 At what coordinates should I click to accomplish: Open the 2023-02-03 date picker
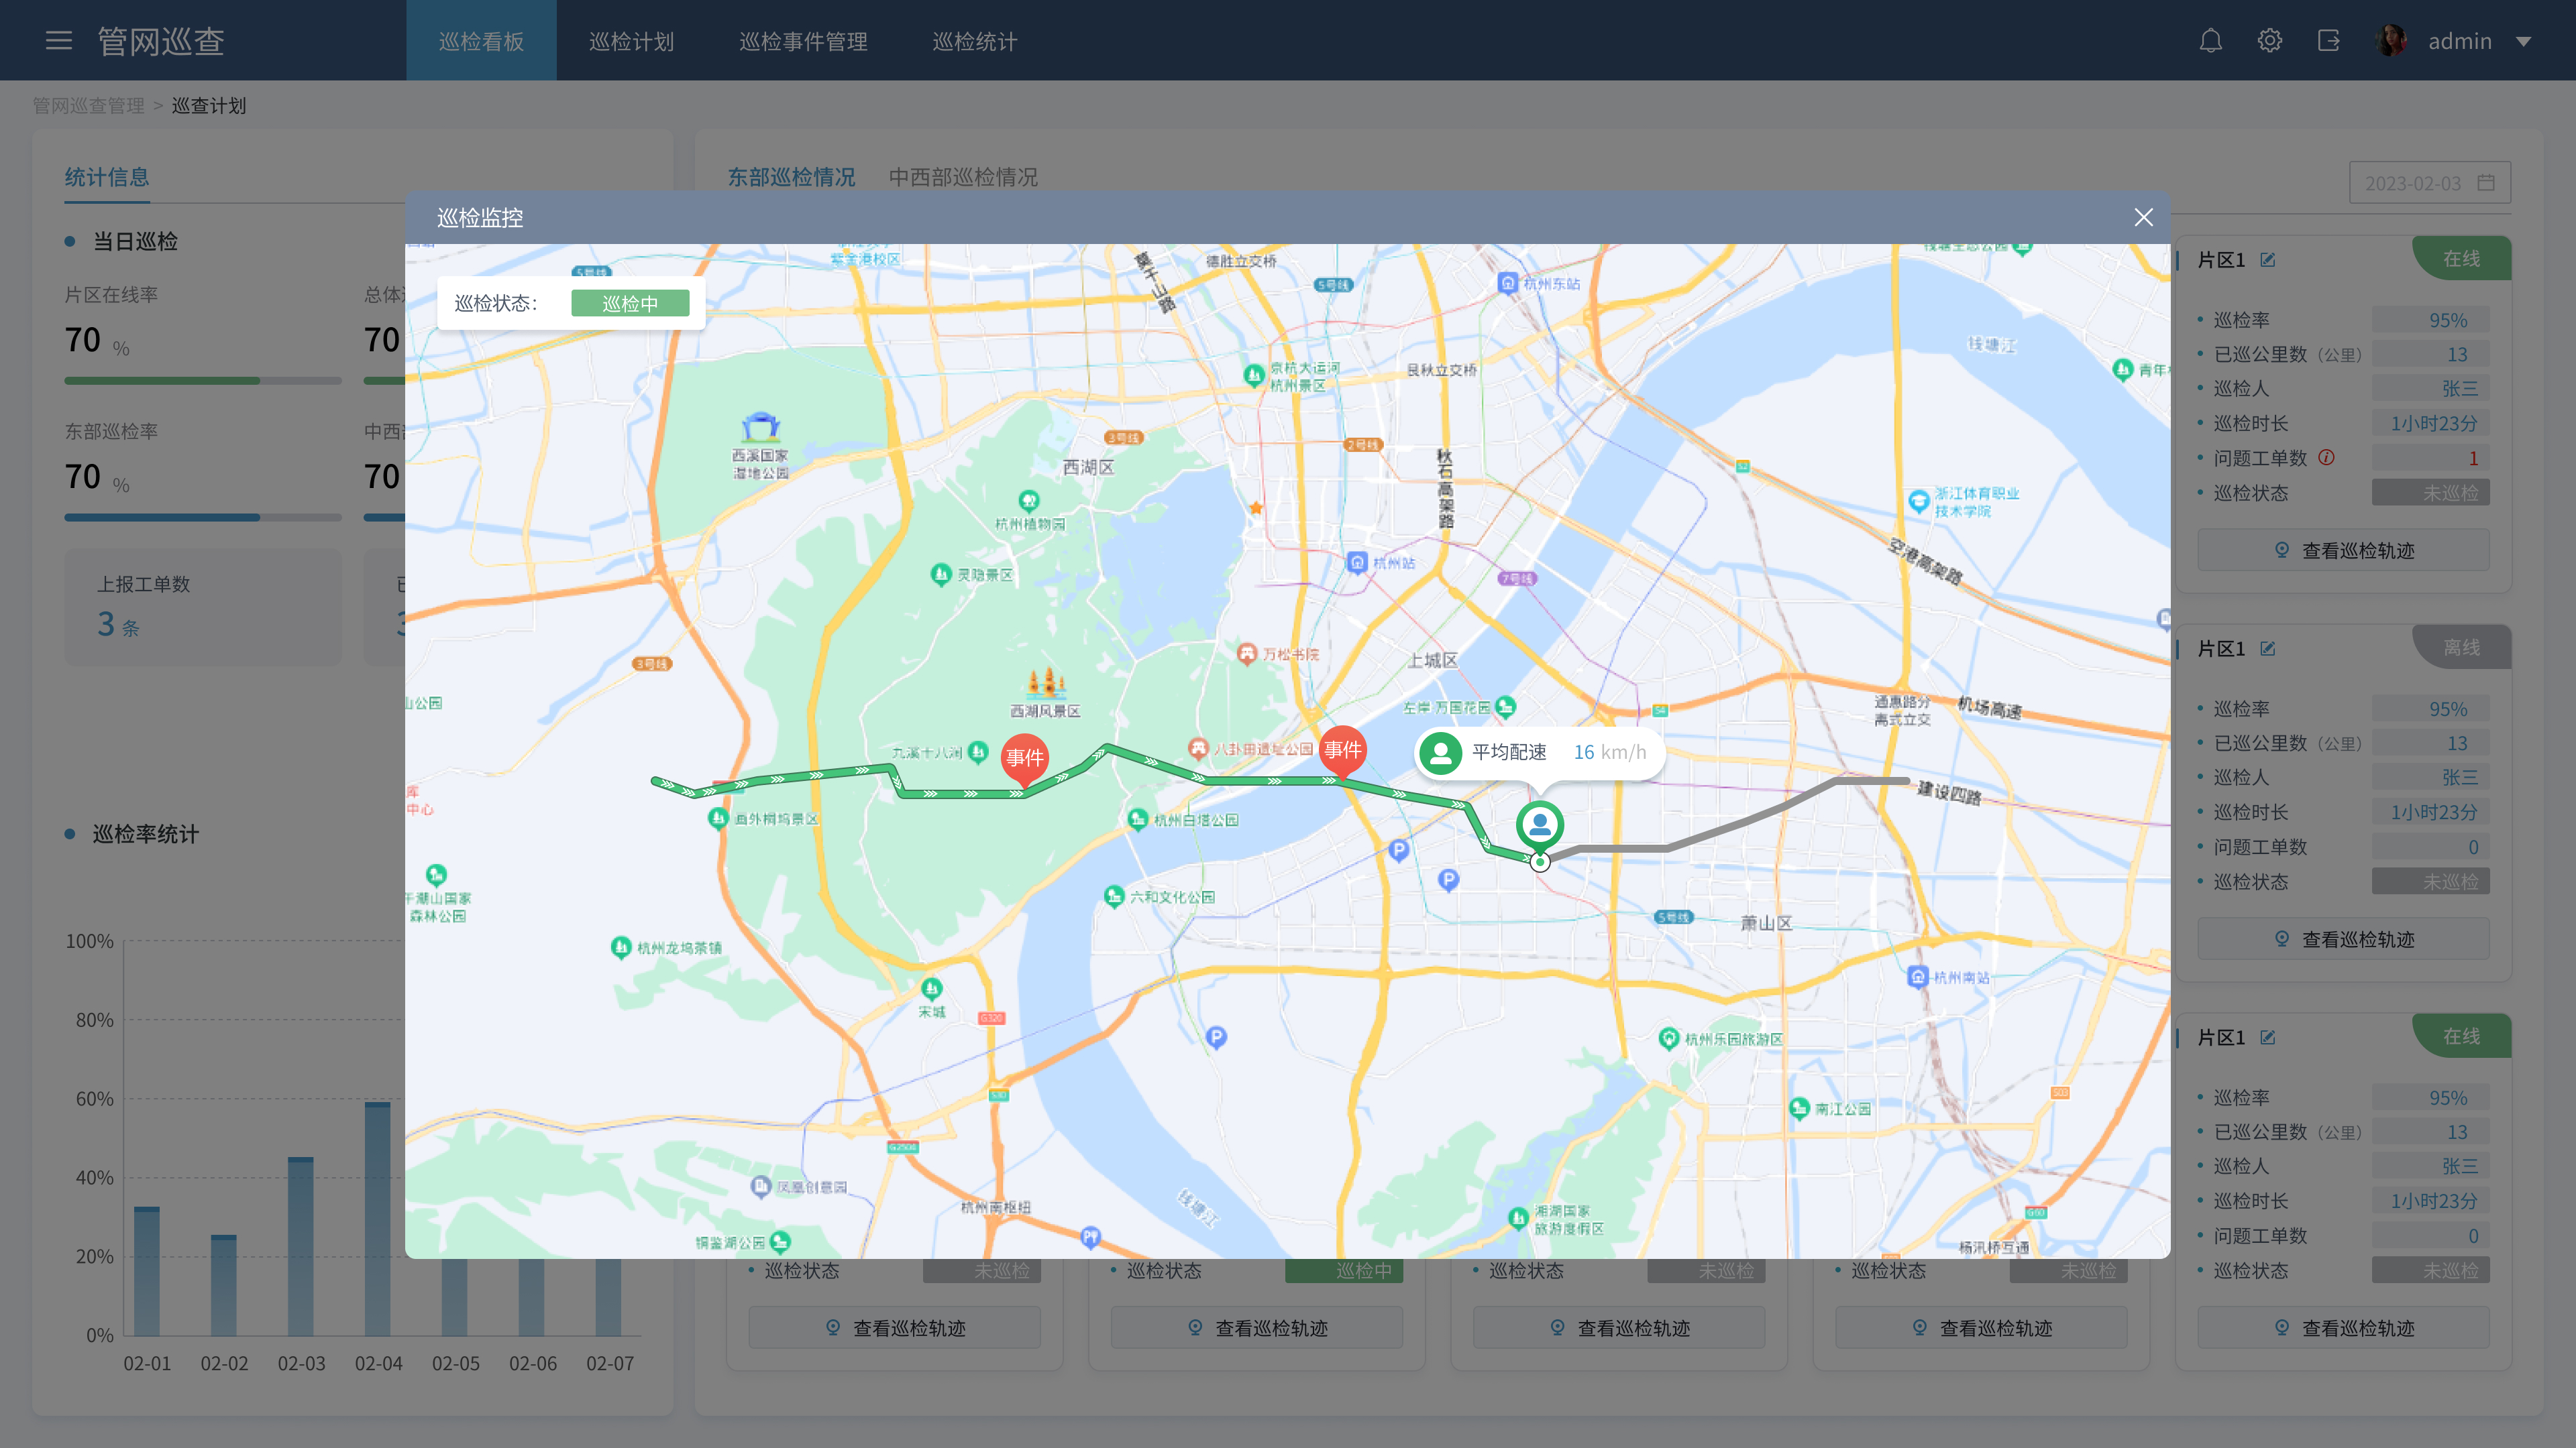[x=2429, y=183]
